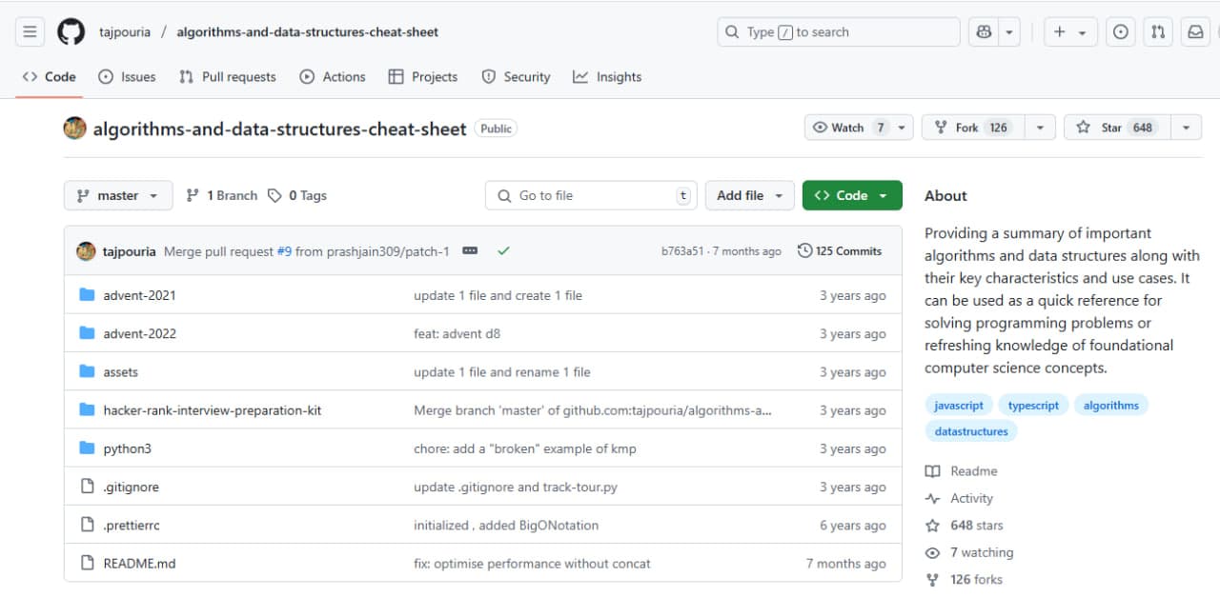Open the Security tab
1220x597 pixels.
click(x=516, y=77)
